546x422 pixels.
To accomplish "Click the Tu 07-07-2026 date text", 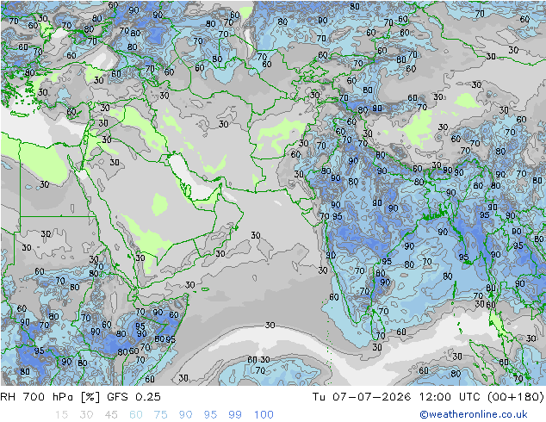I will 362,397.
